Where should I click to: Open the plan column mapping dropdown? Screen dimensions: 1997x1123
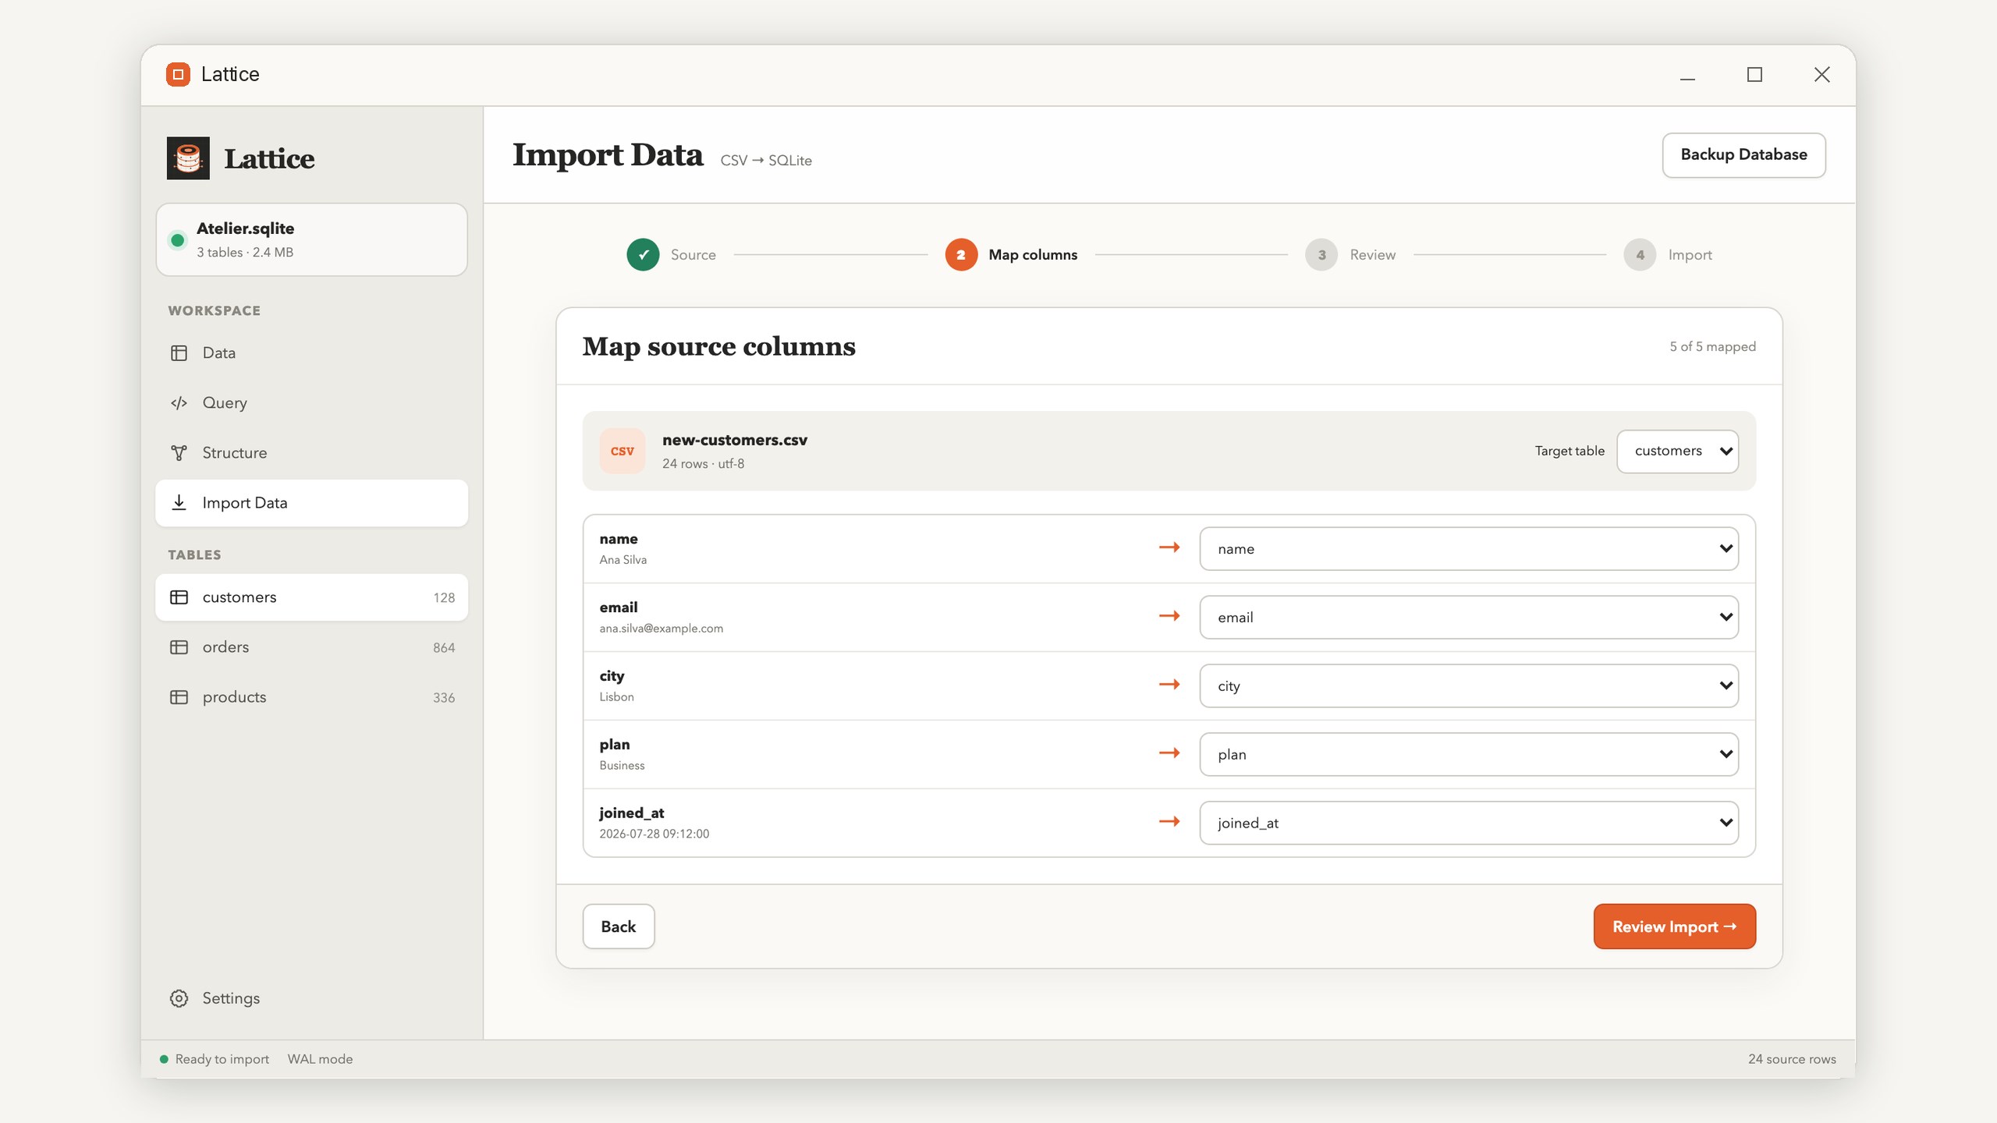1469,754
